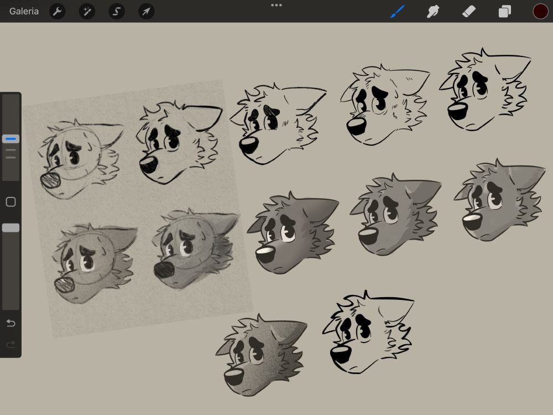Open the Selection tool
The image size is (553, 415).
tap(117, 11)
